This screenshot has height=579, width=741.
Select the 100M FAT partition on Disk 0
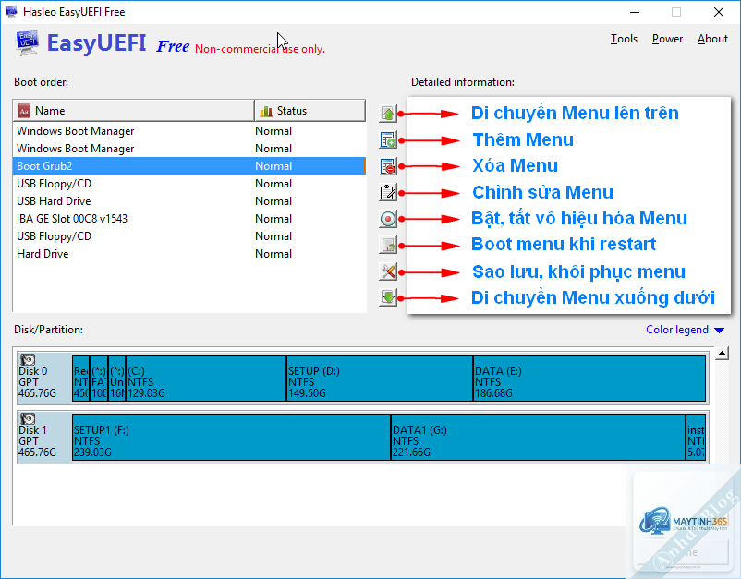pos(99,379)
